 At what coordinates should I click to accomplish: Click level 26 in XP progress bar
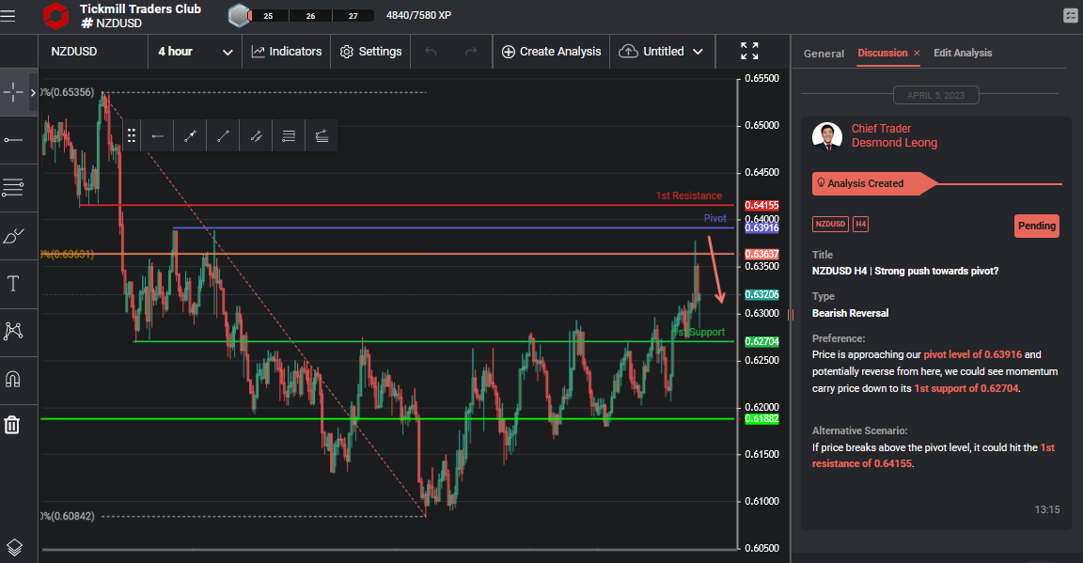[x=311, y=16]
